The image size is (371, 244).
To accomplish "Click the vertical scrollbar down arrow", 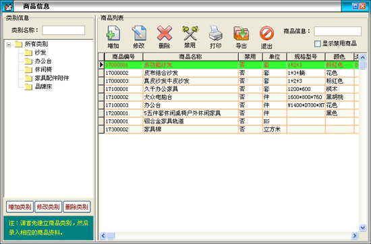I will point(362,227).
